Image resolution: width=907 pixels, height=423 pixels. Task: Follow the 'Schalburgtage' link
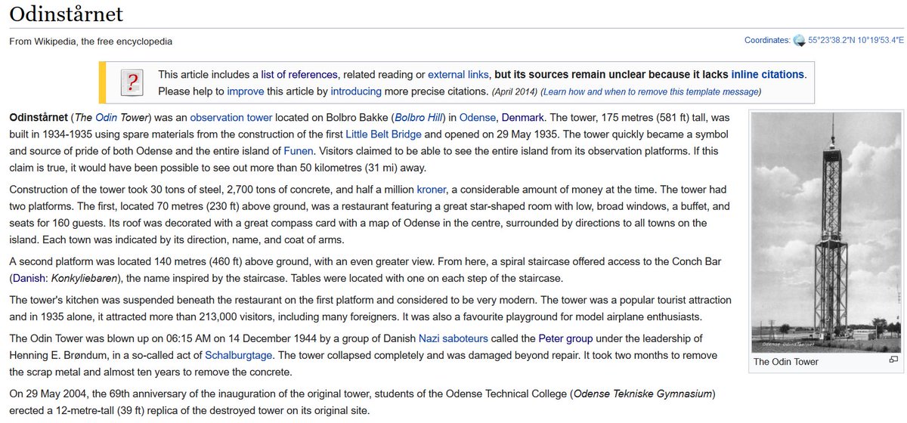click(239, 354)
